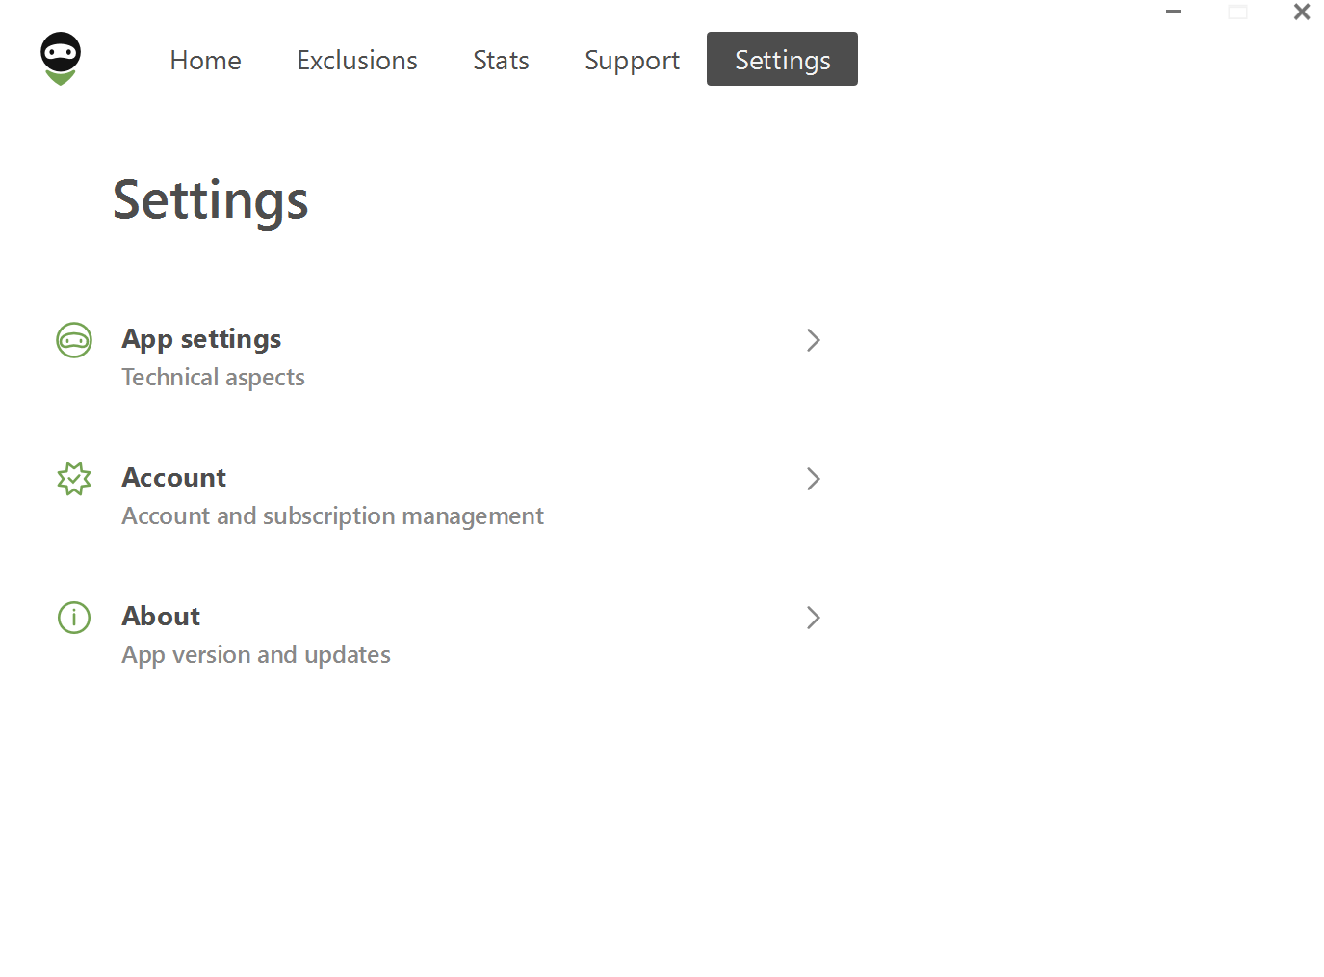Close the application window
1324x977 pixels.
[1302, 12]
